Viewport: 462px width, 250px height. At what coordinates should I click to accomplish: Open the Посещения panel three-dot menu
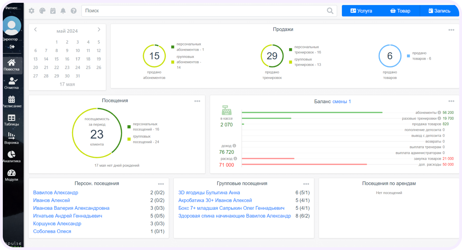click(x=197, y=101)
